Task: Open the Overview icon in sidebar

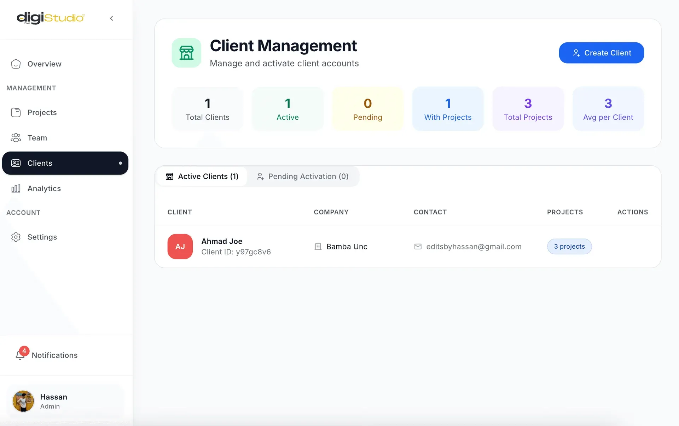Action: [16, 64]
